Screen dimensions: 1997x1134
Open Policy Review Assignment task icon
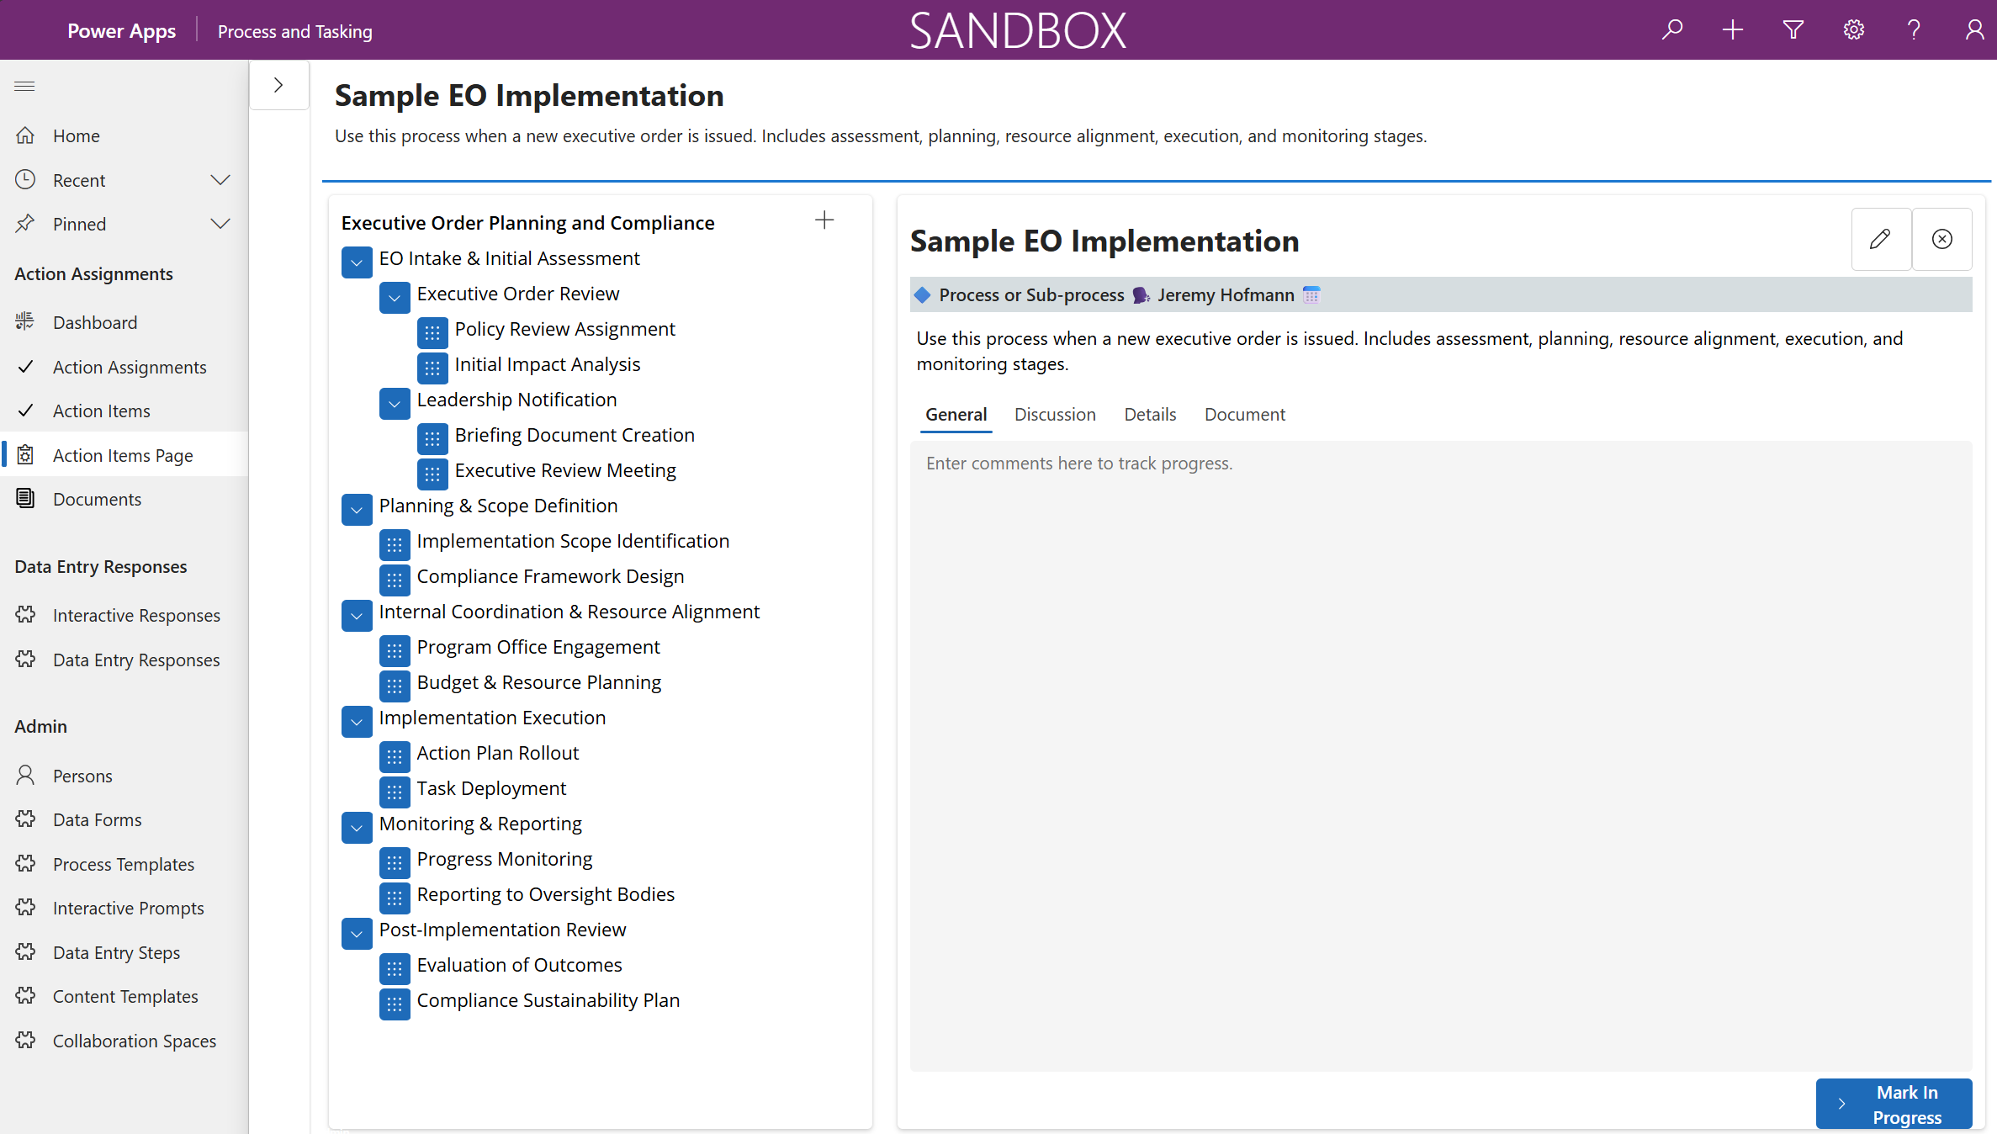click(432, 332)
